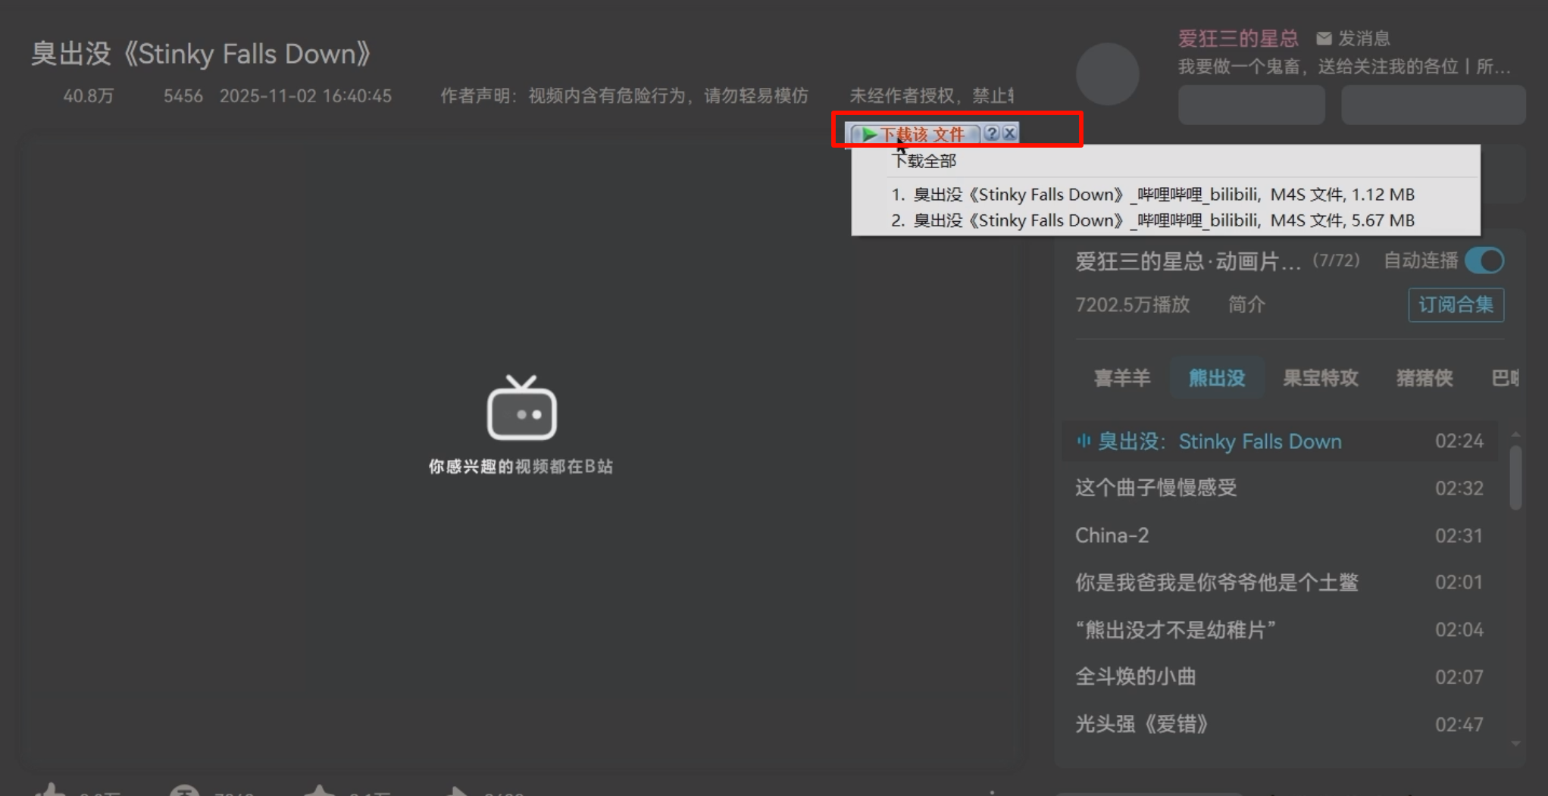Click the video title 臭出没《Stinky Falls Down》
This screenshot has width=1548, height=796.
[x=201, y=54]
